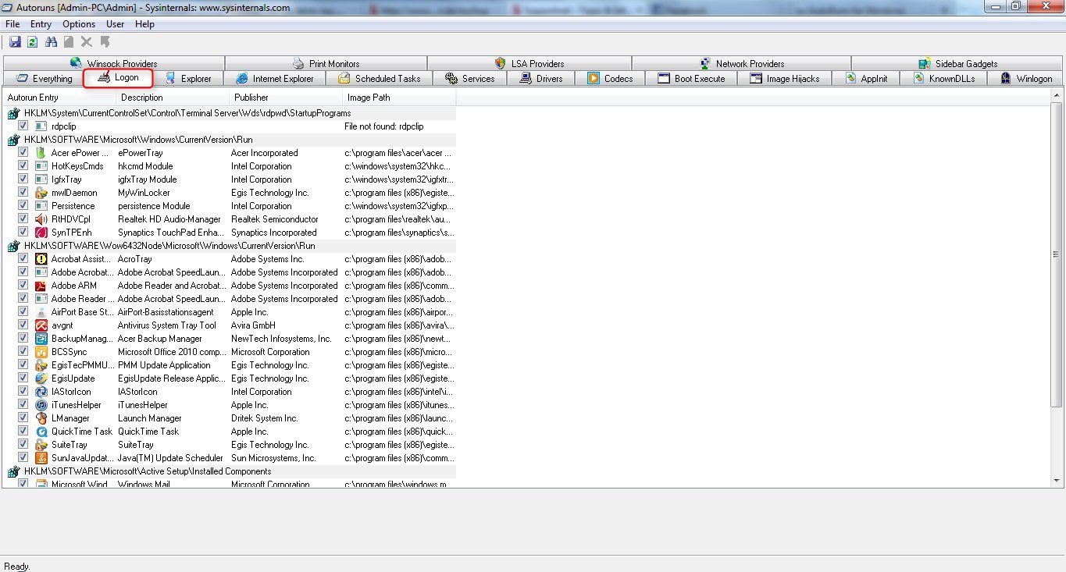This screenshot has height=572, width=1066.
Task: Disable QuickTime Task checkbox
Action: [23, 431]
